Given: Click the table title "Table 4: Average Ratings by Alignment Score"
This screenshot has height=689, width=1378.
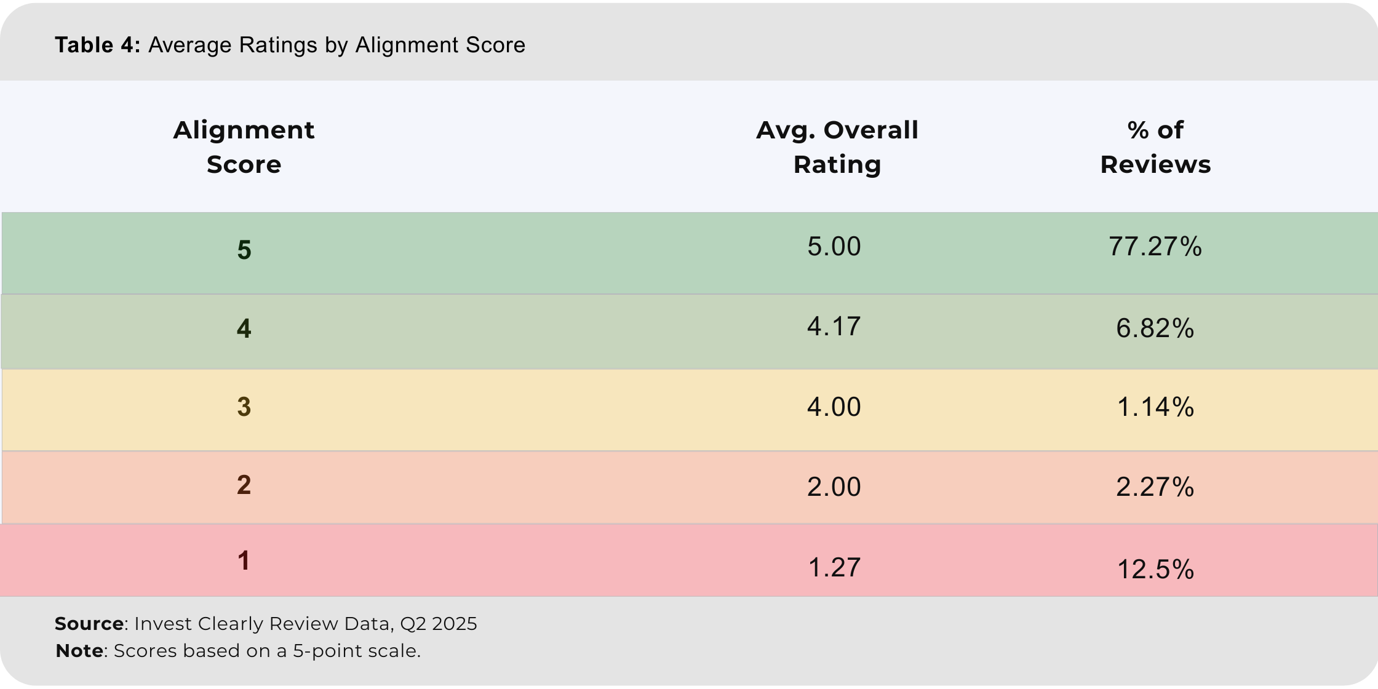Looking at the screenshot, I should [290, 45].
